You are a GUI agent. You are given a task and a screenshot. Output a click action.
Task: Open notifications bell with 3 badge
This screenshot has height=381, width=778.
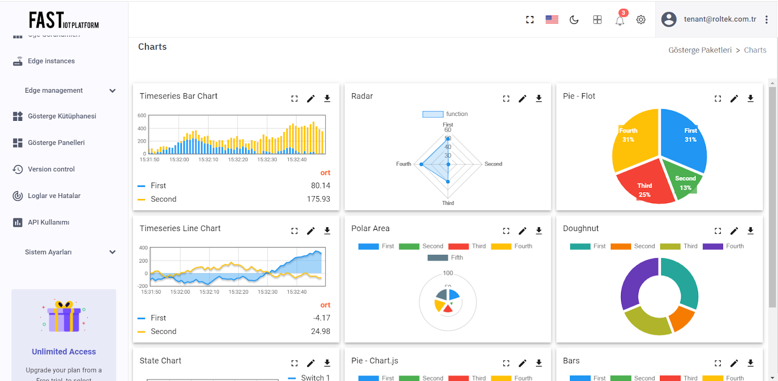click(620, 20)
